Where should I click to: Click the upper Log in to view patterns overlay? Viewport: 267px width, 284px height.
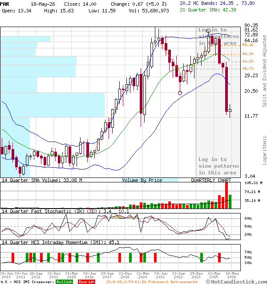(218, 36)
